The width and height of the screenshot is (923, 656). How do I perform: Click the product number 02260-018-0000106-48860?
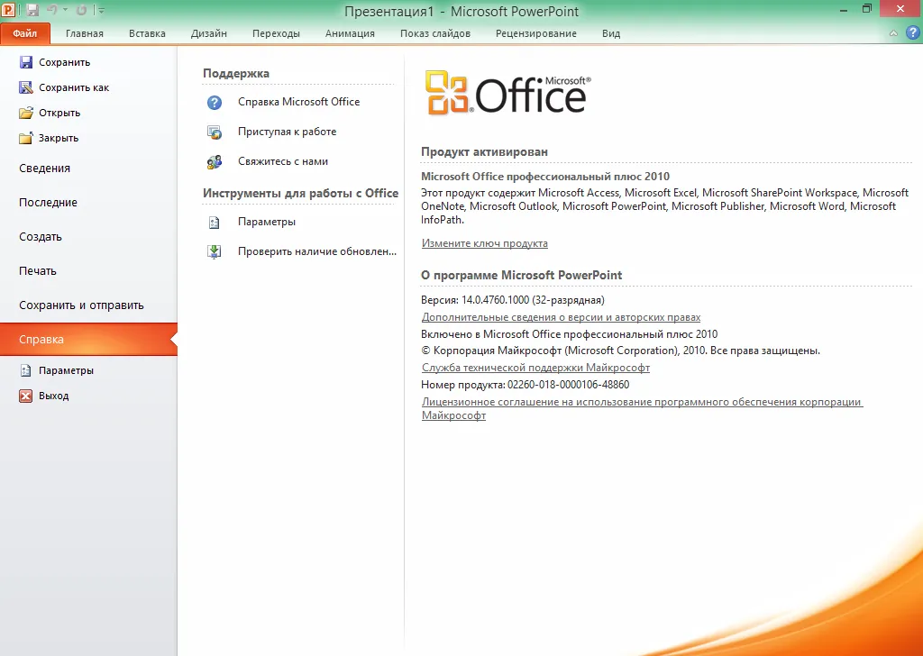(x=568, y=385)
